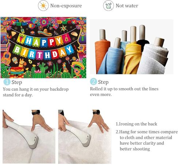This screenshot has width=178, height=165.
Task: Open the Happy Birthday backdrop image
Action: pyautogui.click(x=43, y=48)
